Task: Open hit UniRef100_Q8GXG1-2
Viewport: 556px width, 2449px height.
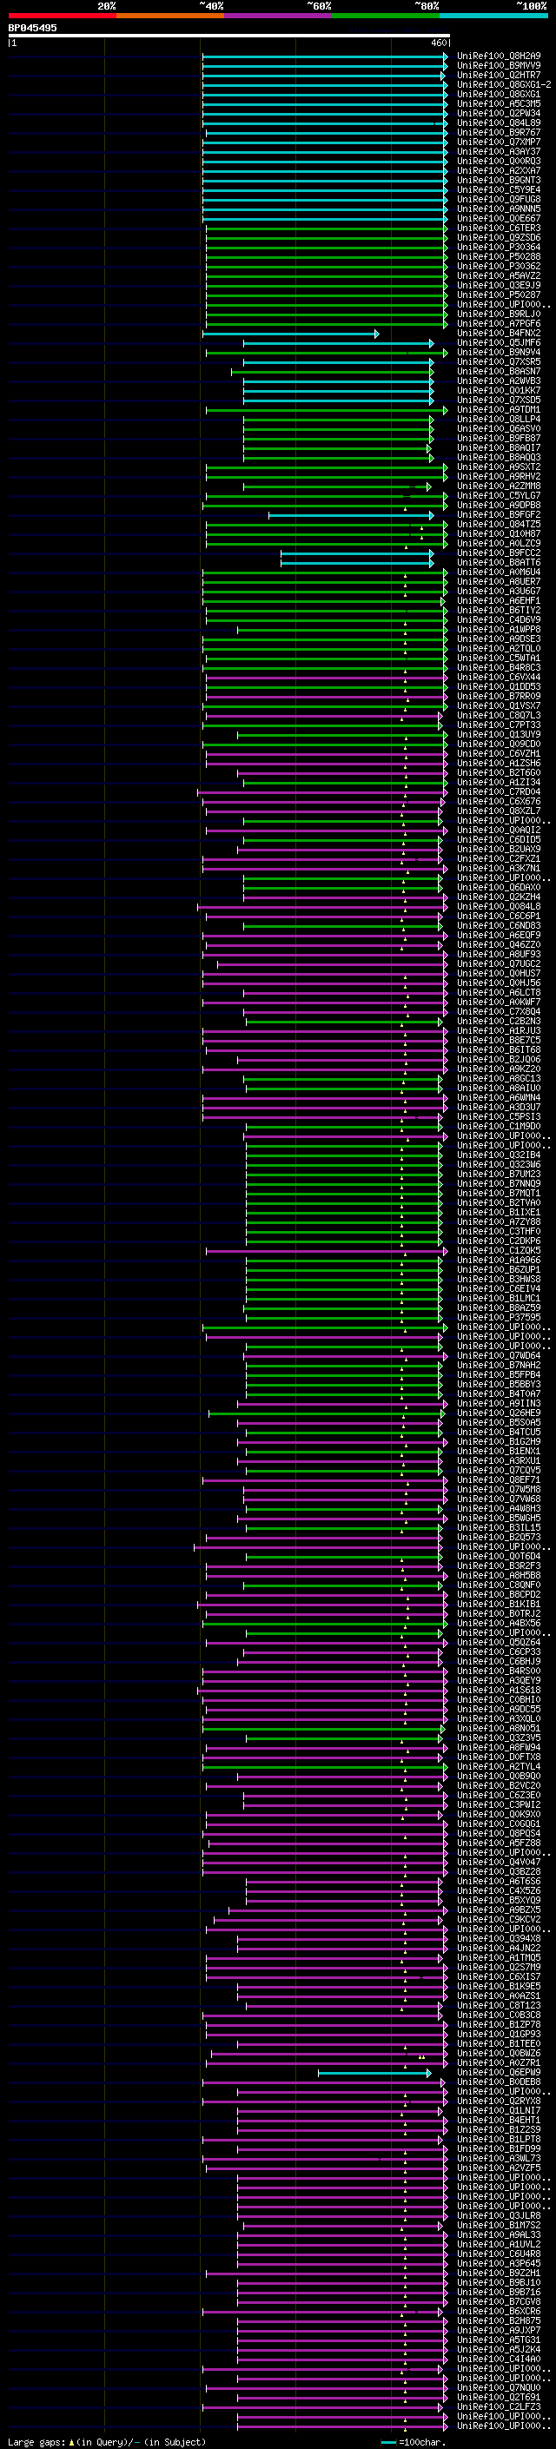Action: tap(504, 84)
